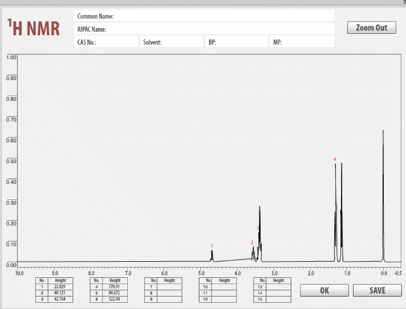Viewport: 406px width, 309px height.
Task: Select height value 170.91 for peak 4
Action: [114, 286]
